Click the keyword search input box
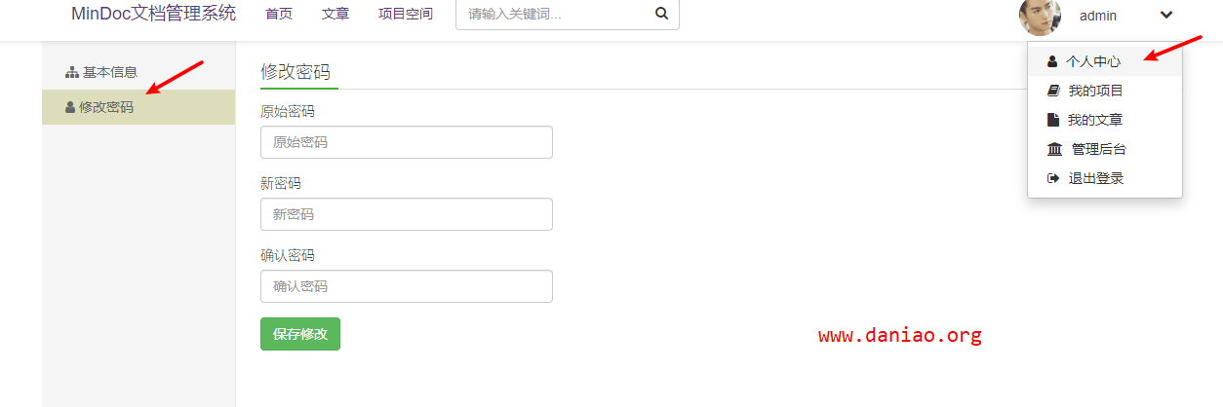 tap(551, 15)
